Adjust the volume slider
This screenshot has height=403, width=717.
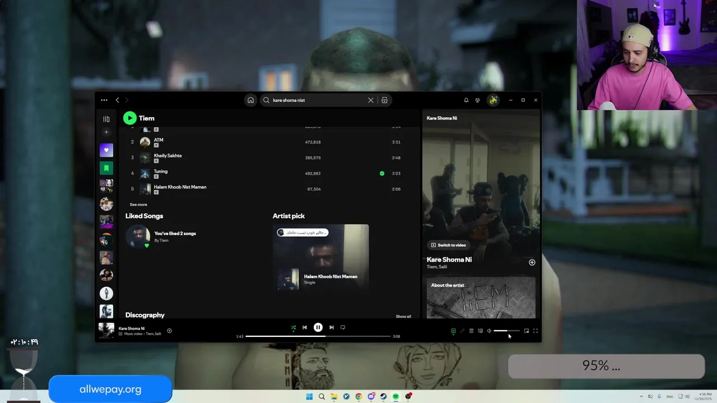pos(506,331)
